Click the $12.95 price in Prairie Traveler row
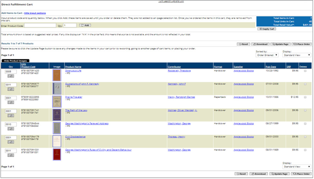Screen dimensions: 314x179 click(x=294, y=97)
